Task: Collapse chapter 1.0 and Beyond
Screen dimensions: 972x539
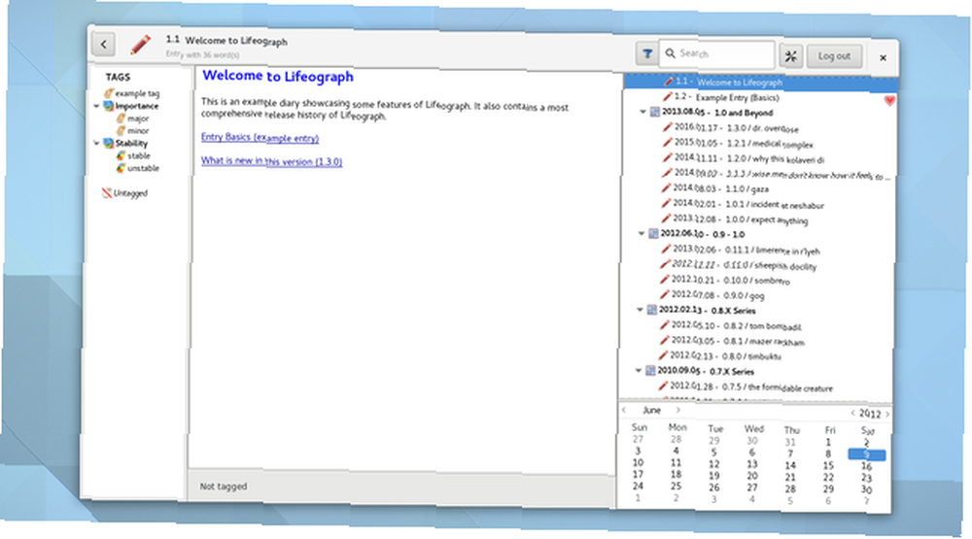Action: tap(642, 112)
